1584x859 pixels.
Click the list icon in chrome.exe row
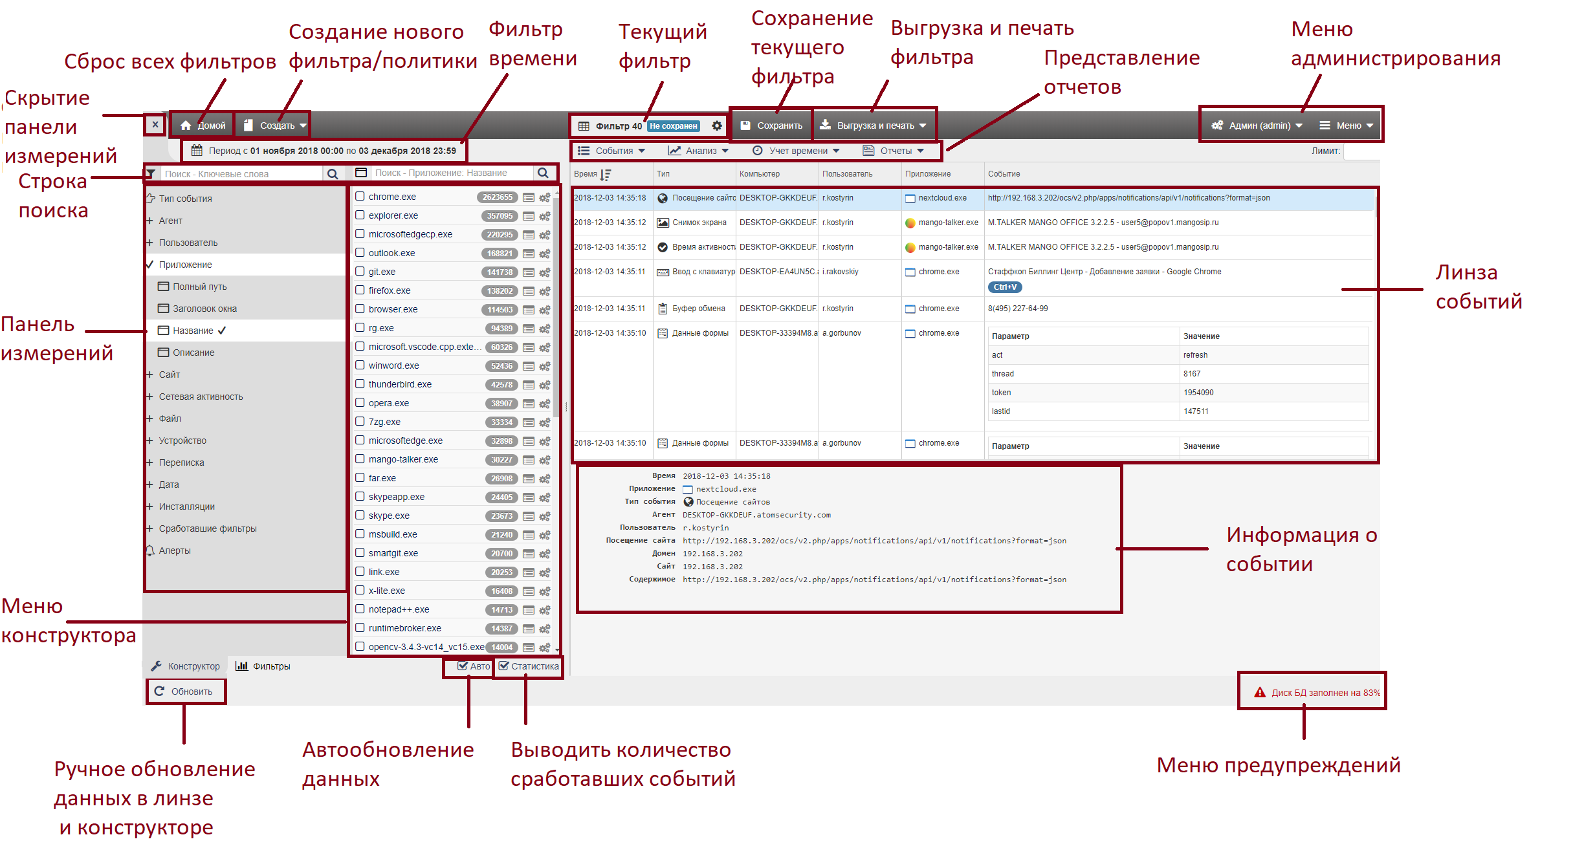529,197
